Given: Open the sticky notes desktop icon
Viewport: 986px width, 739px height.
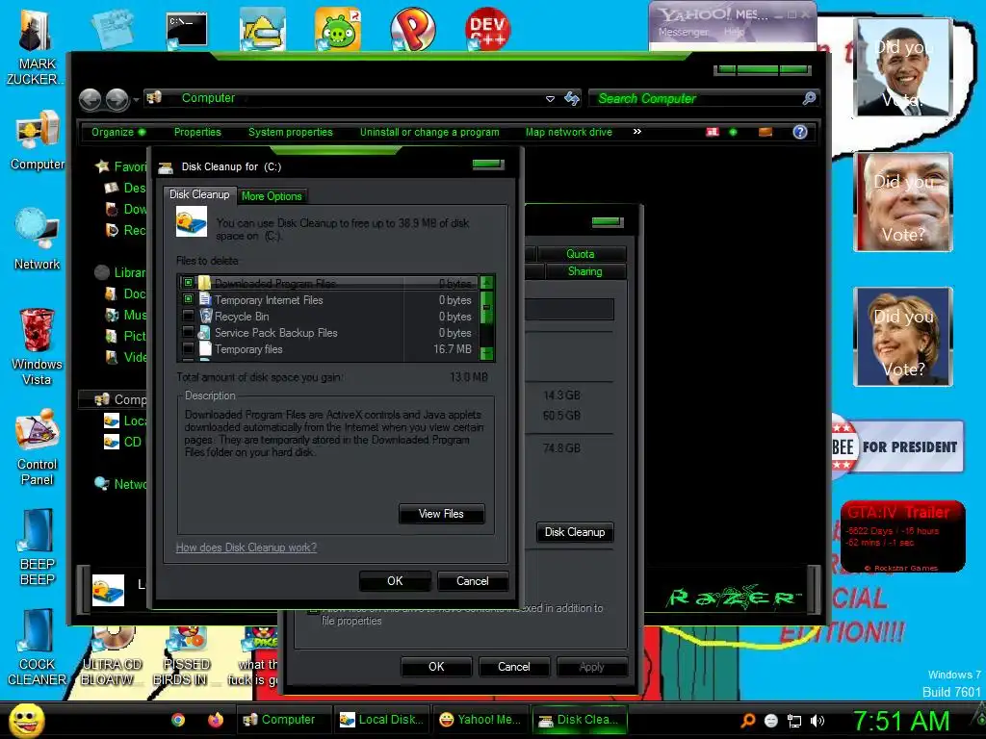Looking at the screenshot, I should [x=112, y=29].
